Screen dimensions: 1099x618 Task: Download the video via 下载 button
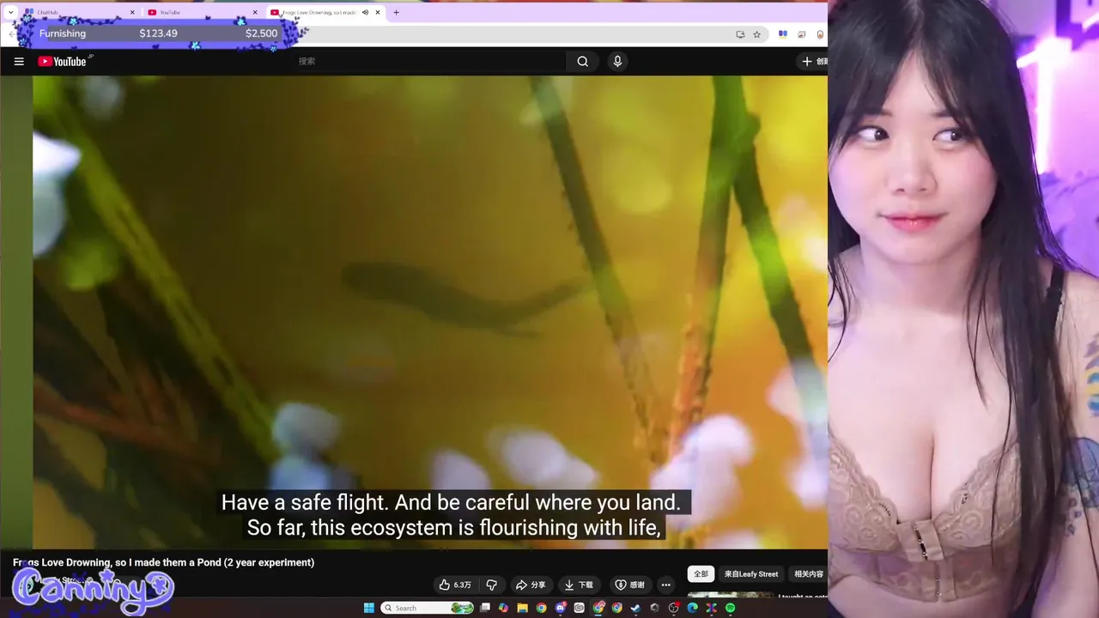pyautogui.click(x=579, y=585)
